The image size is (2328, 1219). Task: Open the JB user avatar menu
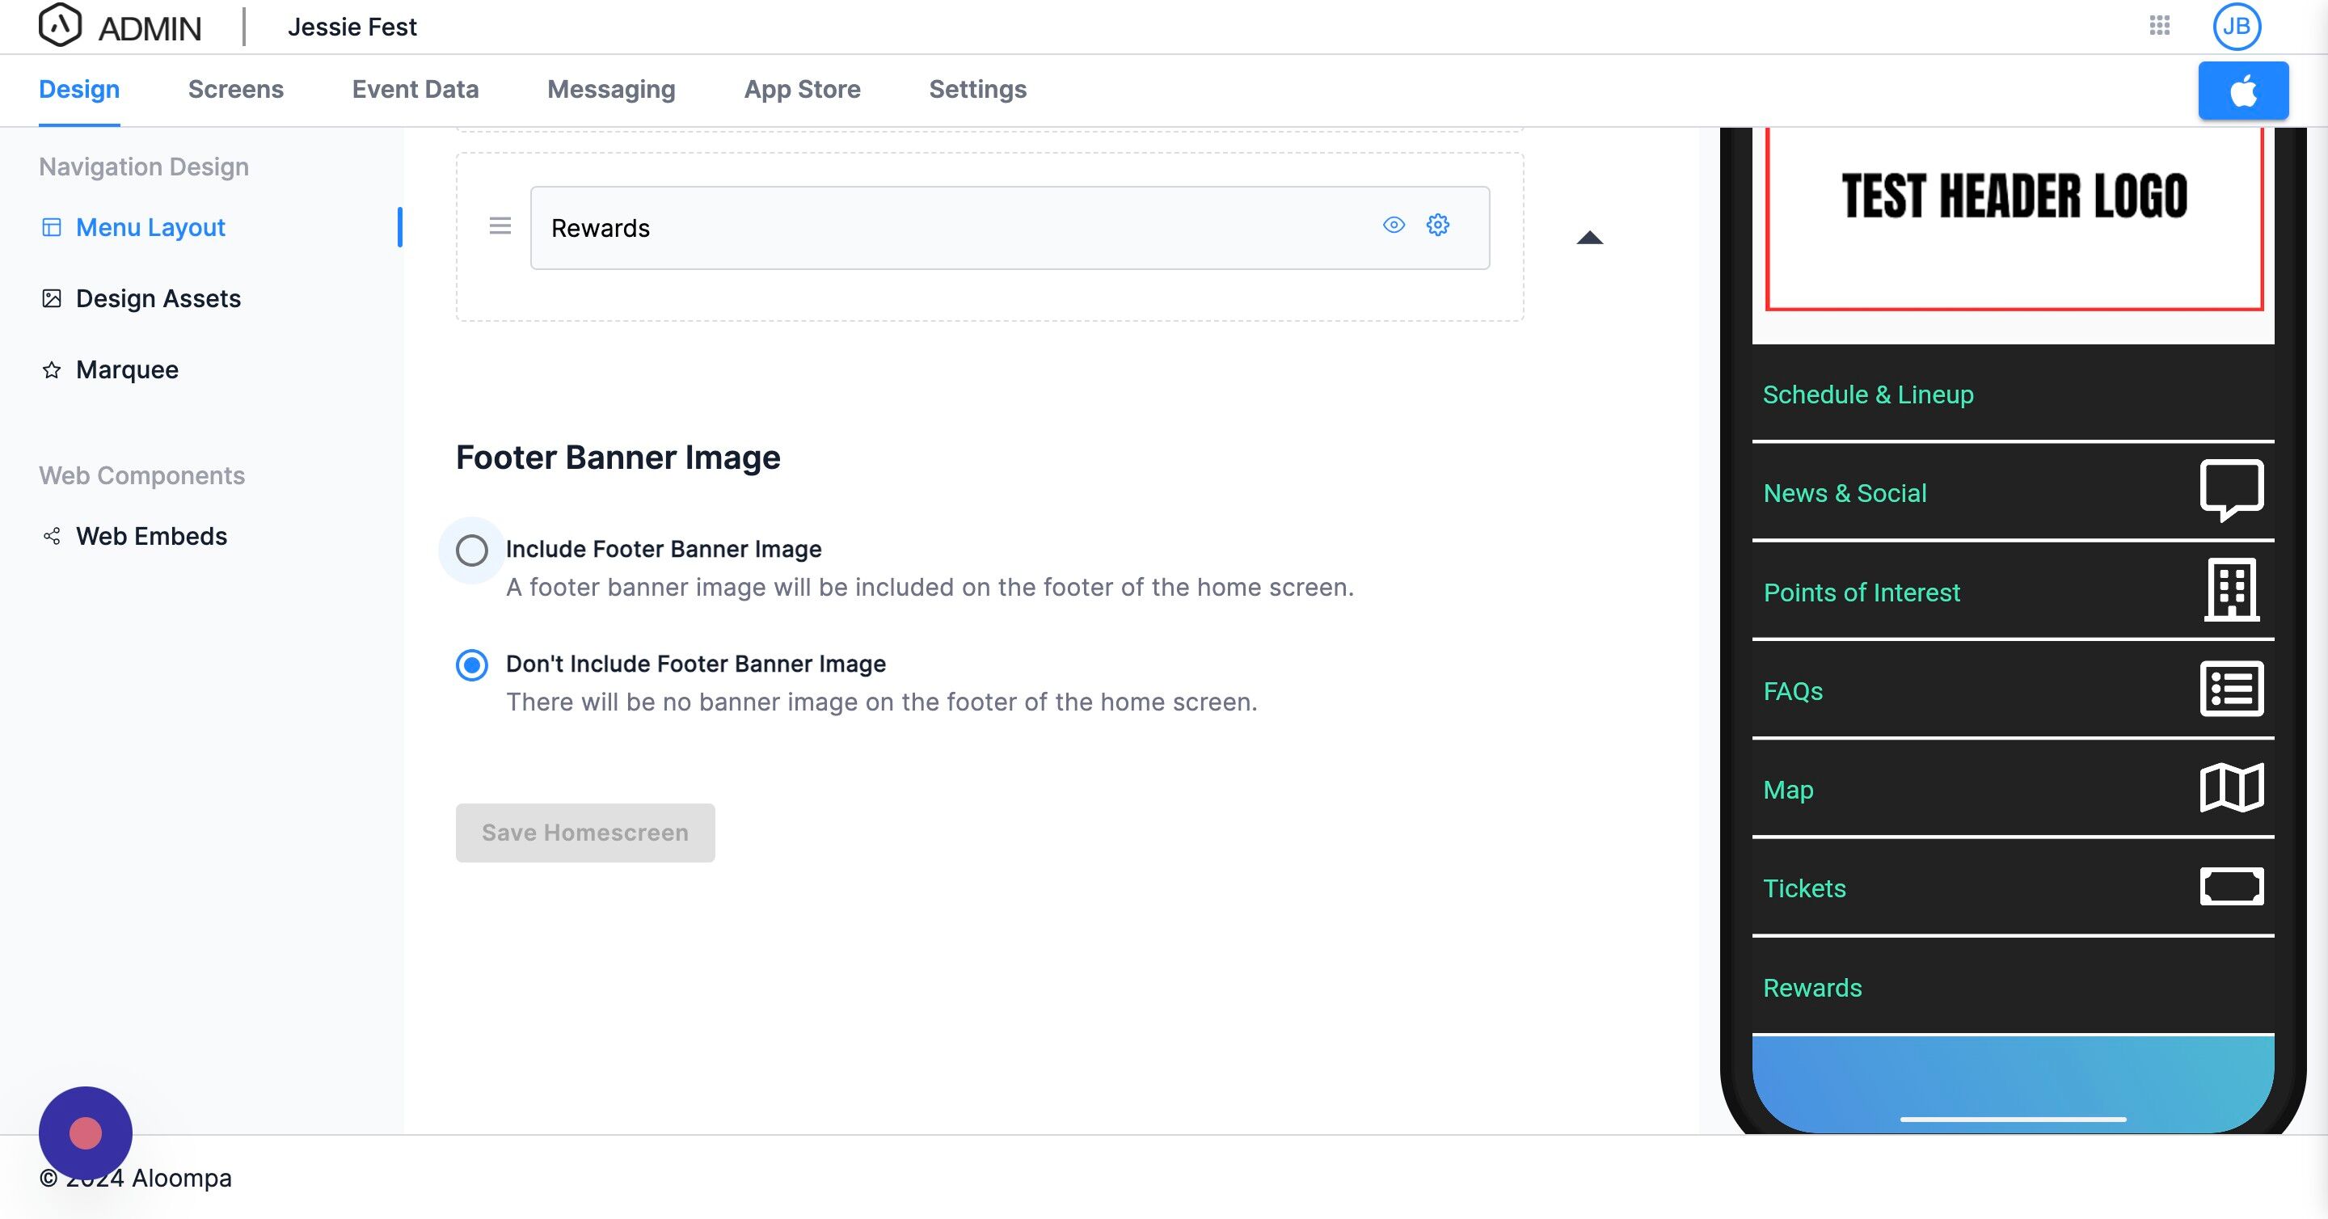[x=2236, y=26]
